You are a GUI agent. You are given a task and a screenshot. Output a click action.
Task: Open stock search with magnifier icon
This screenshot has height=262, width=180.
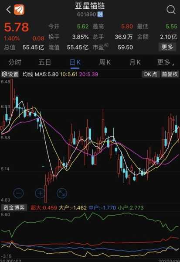point(171,10)
